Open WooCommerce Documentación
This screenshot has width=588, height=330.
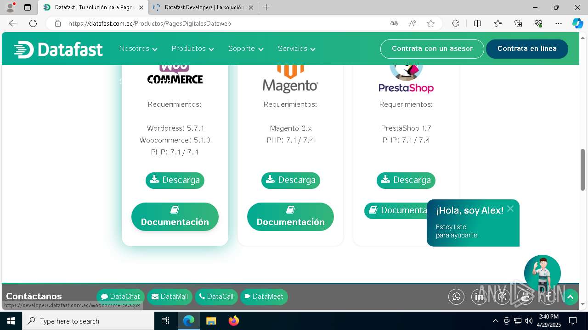pos(175,217)
